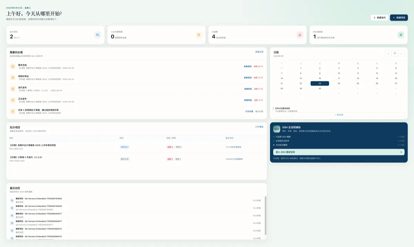The height and width of the screenshot is (247, 414).
Task: Click the 用例 4 tag
Action: (x=178, y=147)
